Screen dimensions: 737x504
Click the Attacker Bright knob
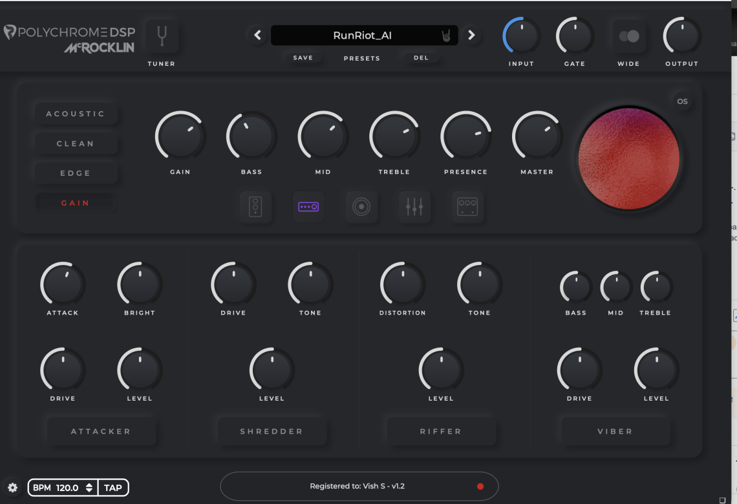pyautogui.click(x=140, y=284)
